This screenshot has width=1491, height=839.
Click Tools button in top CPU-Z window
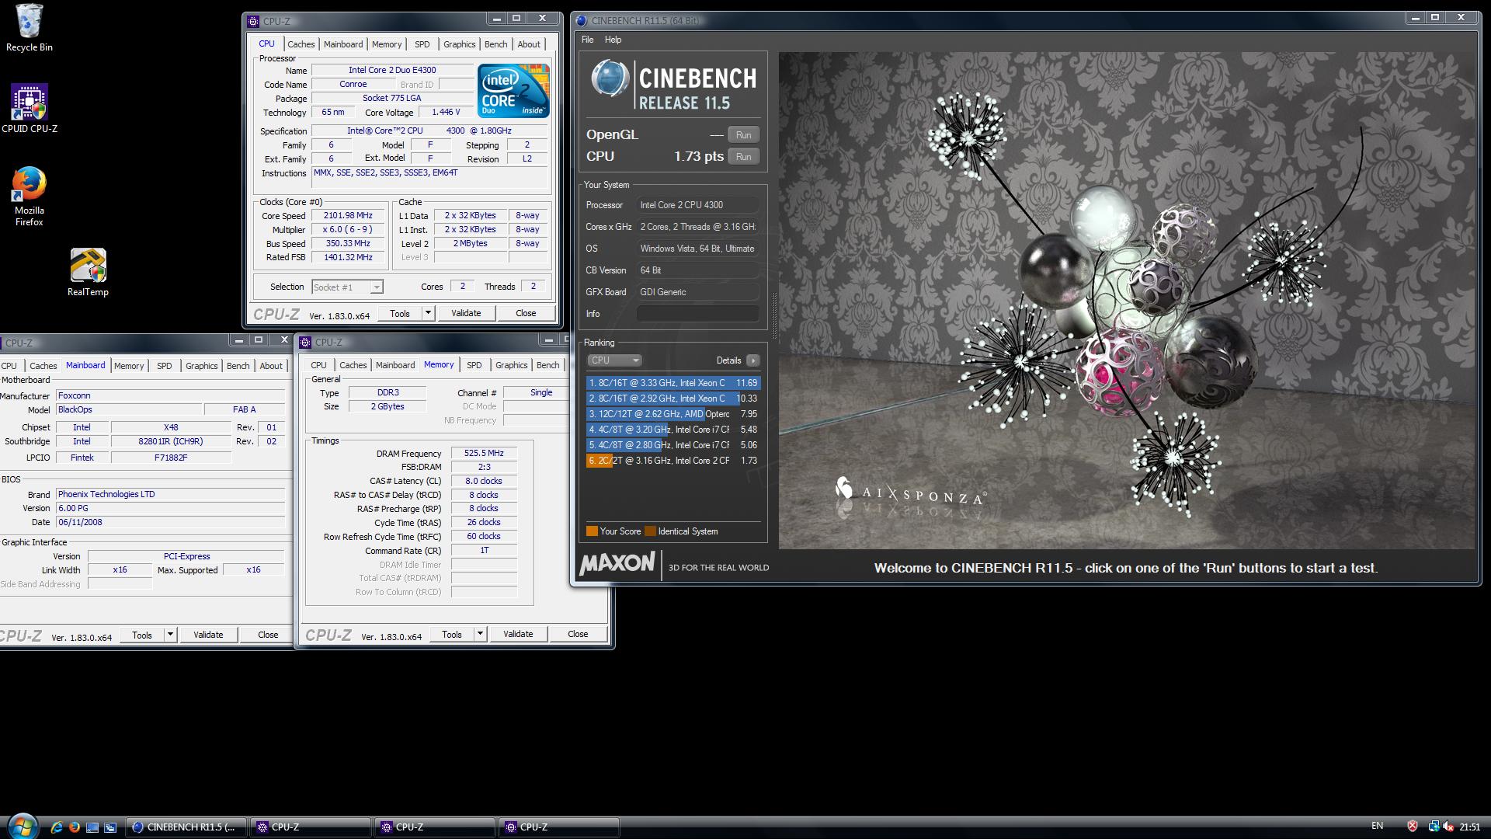pyautogui.click(x=400, y=313)
